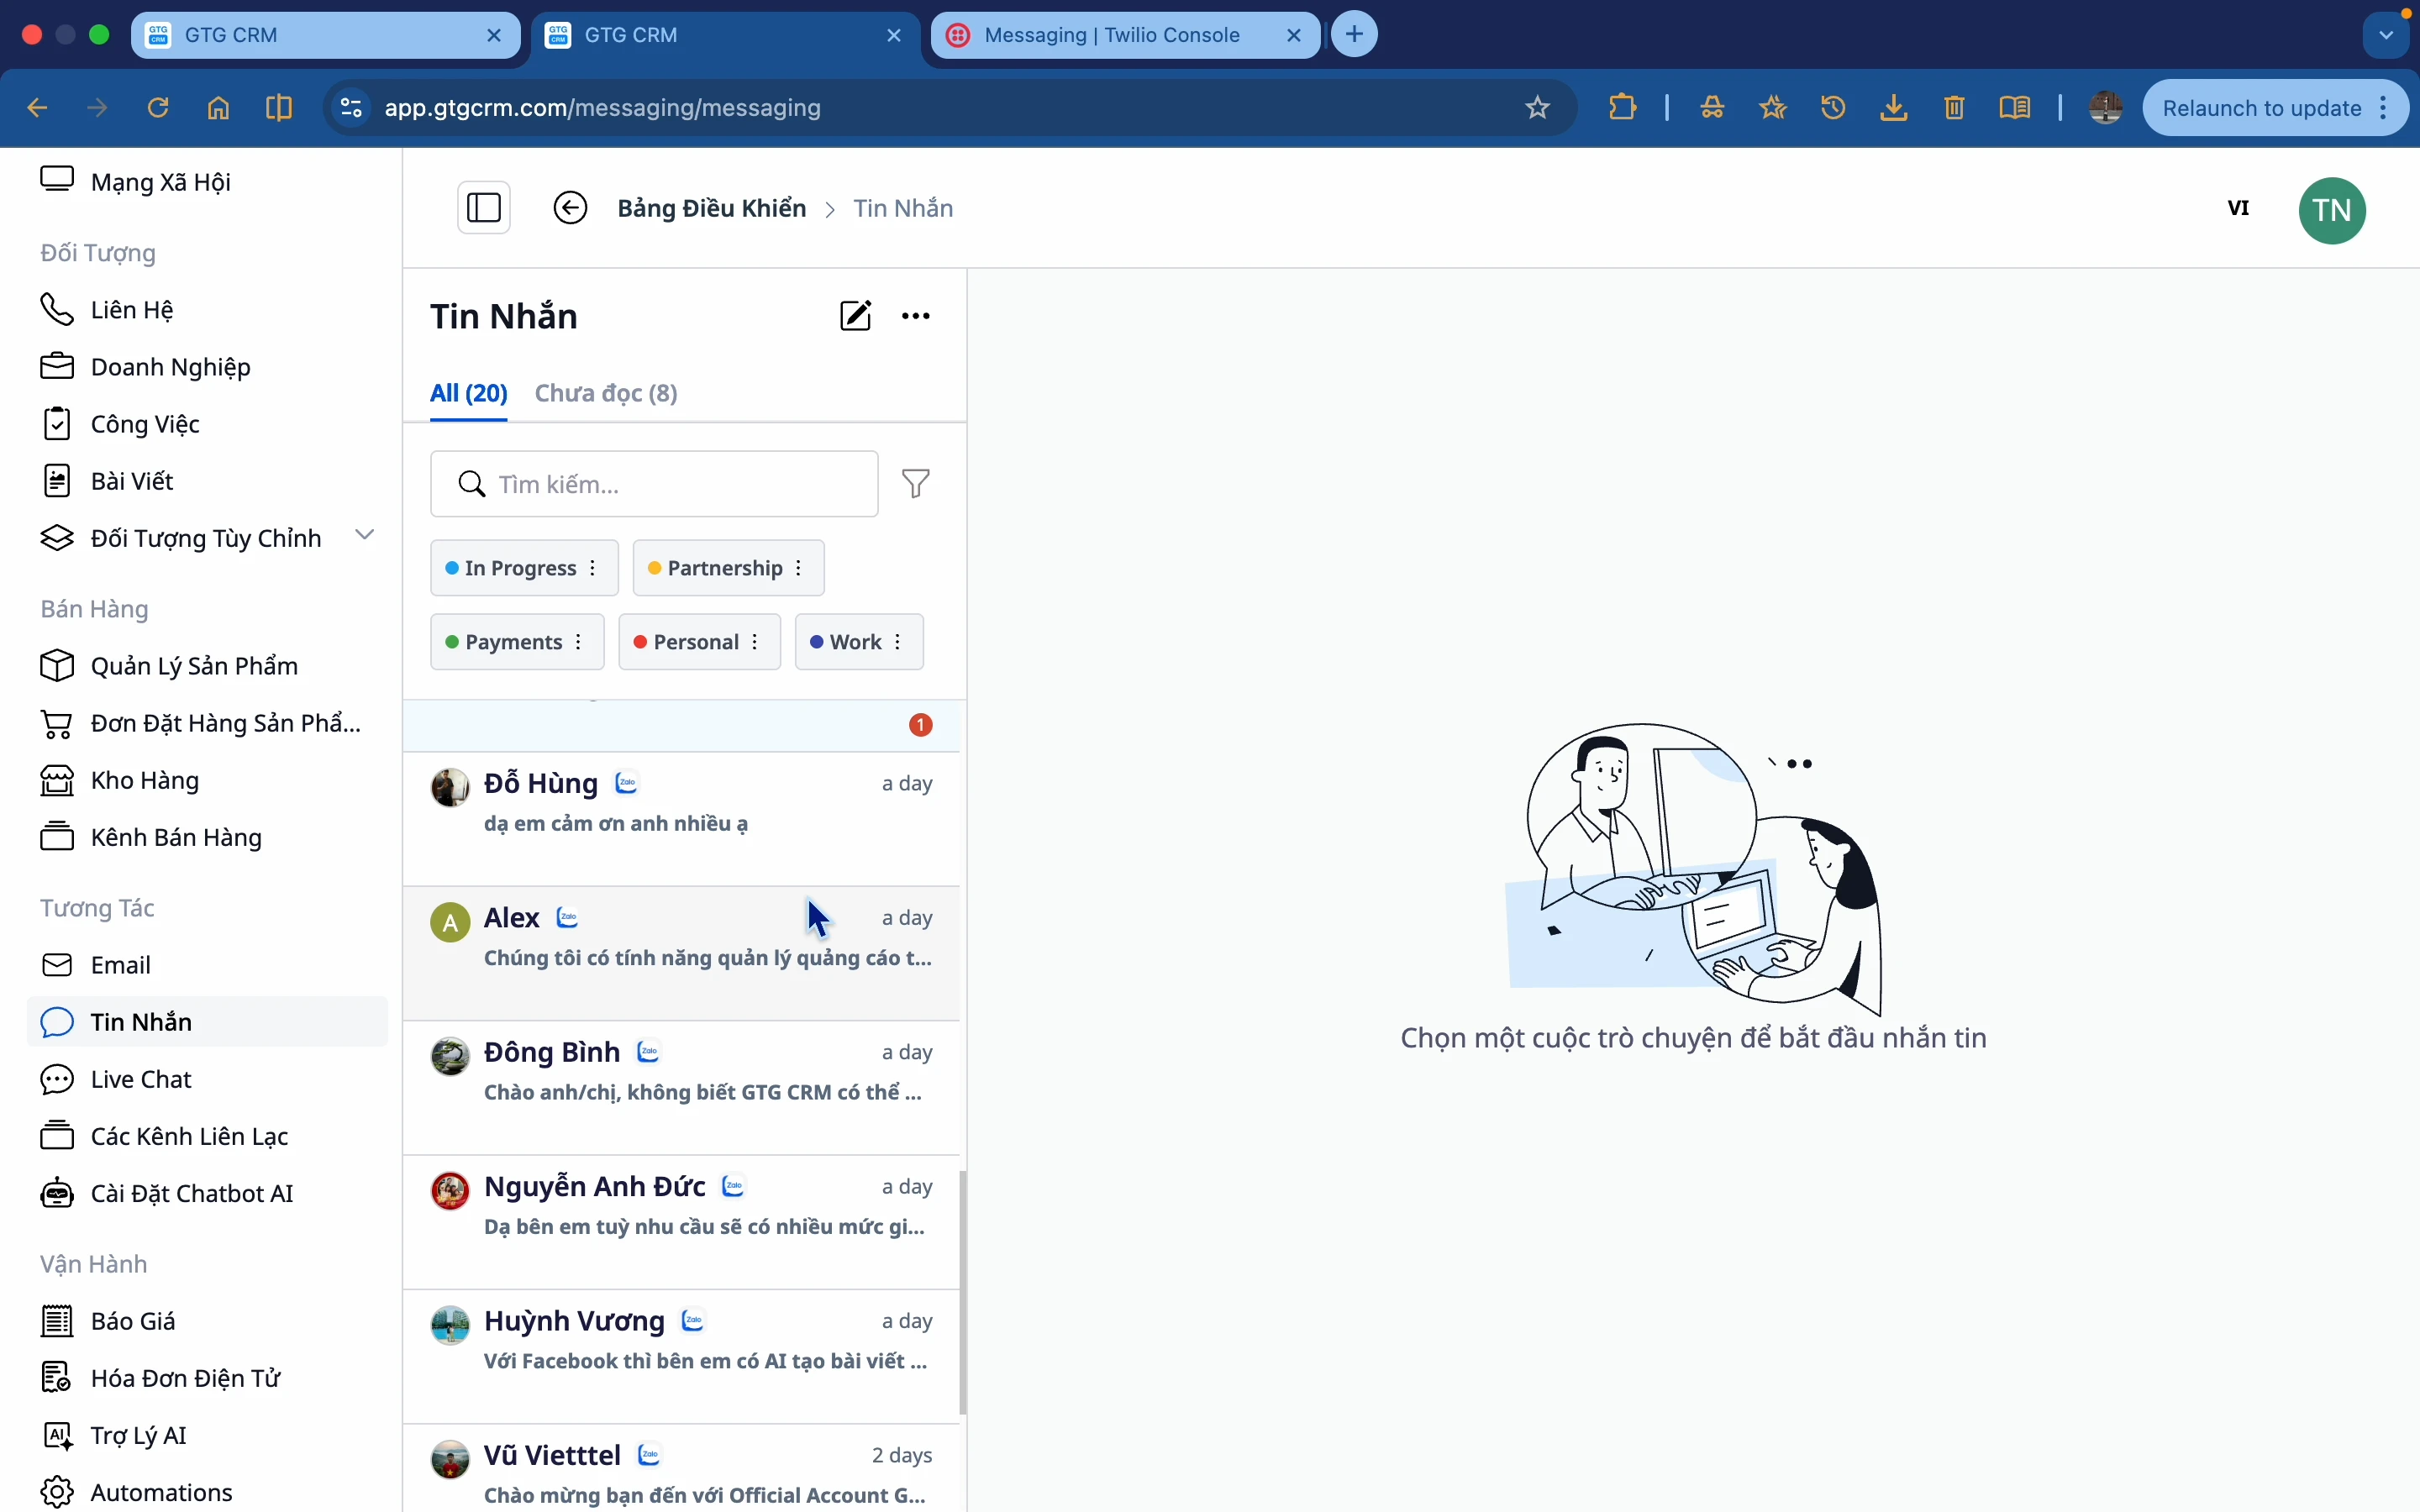Switch VI language selector

point(2238,208)
